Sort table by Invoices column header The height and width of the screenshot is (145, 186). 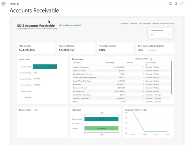[x=129, y=63]
